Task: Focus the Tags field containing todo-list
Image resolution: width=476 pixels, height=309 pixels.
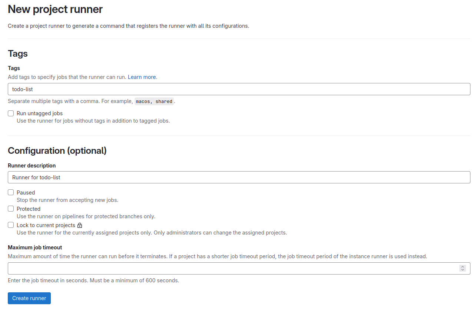Action: (239, 89)
